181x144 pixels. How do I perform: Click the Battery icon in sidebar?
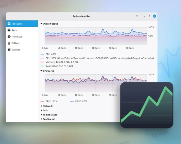click(x=9, y=43)
